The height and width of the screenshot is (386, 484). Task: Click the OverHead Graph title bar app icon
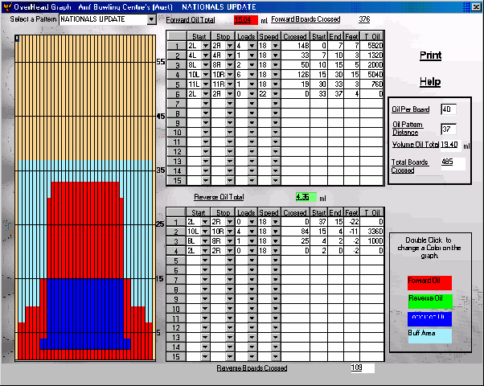click(7, 6)
